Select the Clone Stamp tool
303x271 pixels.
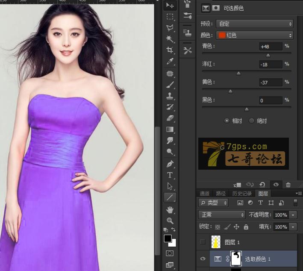pos(170,96)
